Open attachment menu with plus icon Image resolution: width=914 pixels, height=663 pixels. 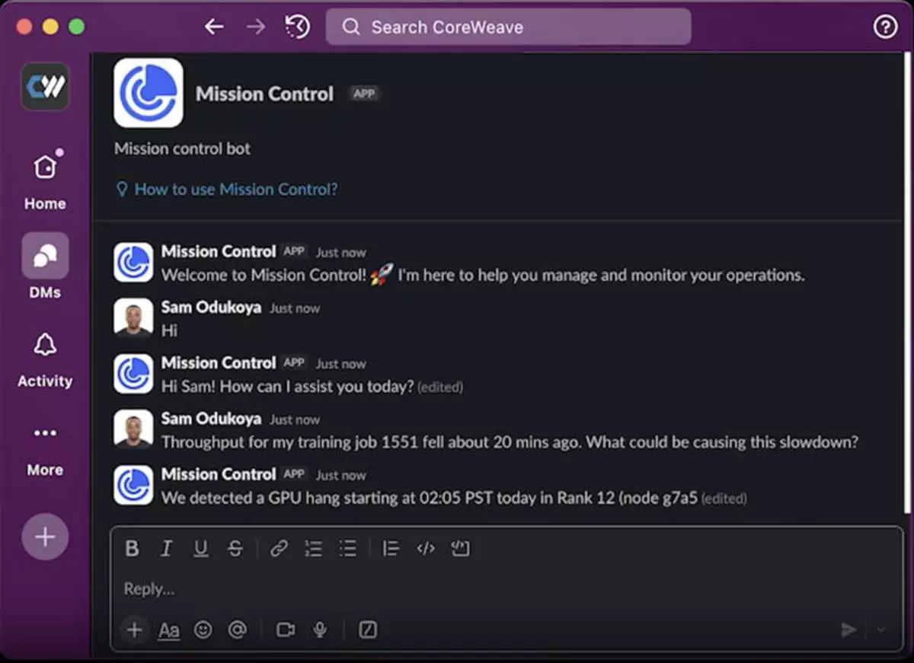click(134, 630)
